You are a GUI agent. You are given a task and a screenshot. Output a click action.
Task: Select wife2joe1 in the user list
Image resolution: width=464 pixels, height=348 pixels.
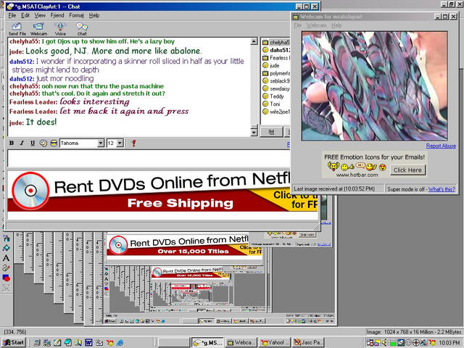point(276,112)
